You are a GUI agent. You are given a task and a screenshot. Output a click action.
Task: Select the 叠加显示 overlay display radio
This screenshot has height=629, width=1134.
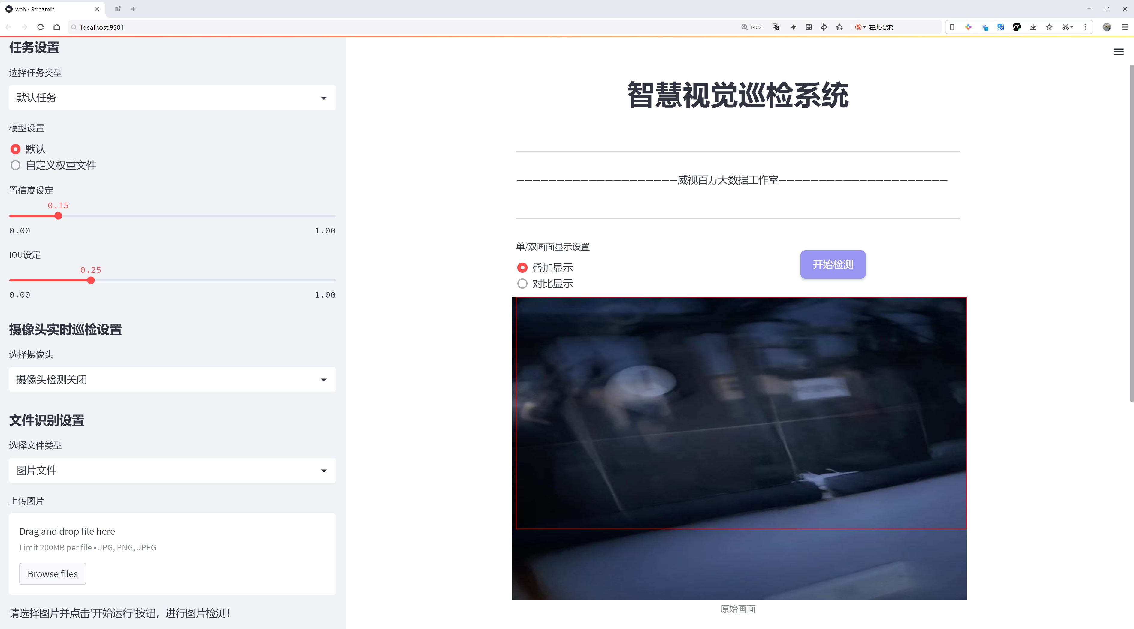pyautogui.click(x=522, y=267)
